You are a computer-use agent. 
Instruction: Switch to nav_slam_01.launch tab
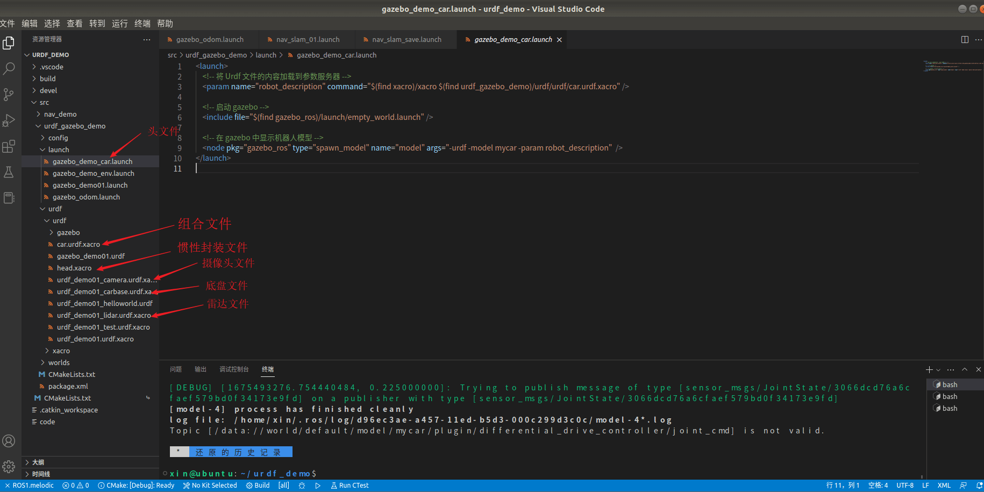click(x=308, y=40)
